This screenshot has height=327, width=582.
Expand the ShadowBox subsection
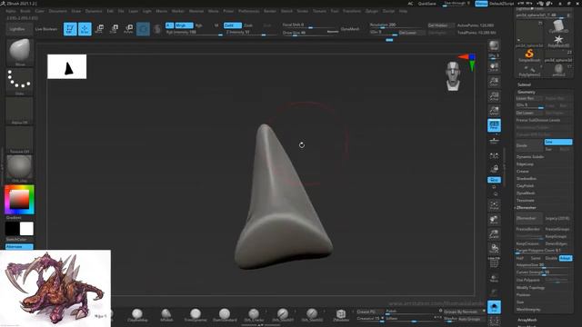point(527,178)
